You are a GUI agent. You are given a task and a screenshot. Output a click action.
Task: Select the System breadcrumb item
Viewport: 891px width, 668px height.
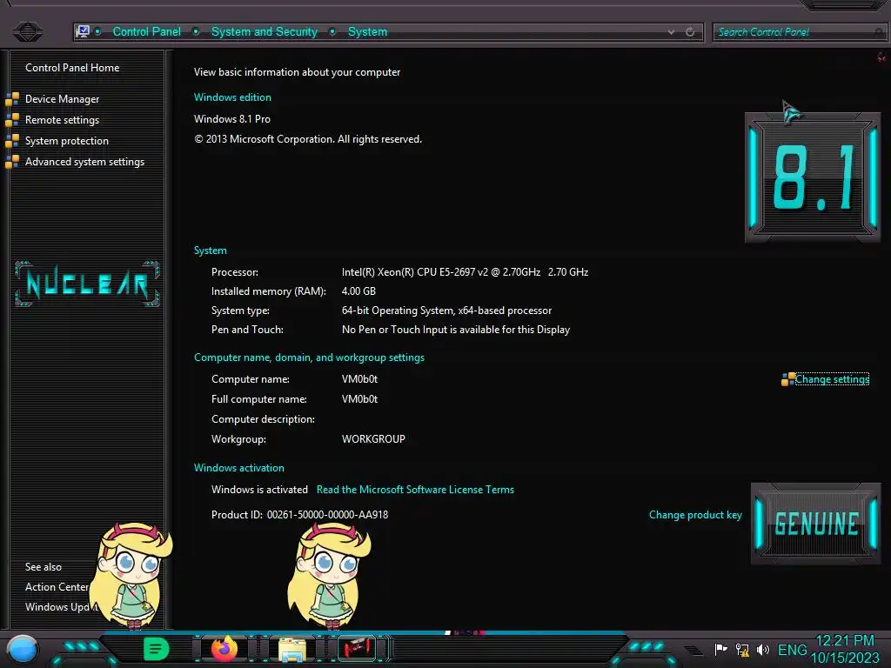[x=368, y=32]
